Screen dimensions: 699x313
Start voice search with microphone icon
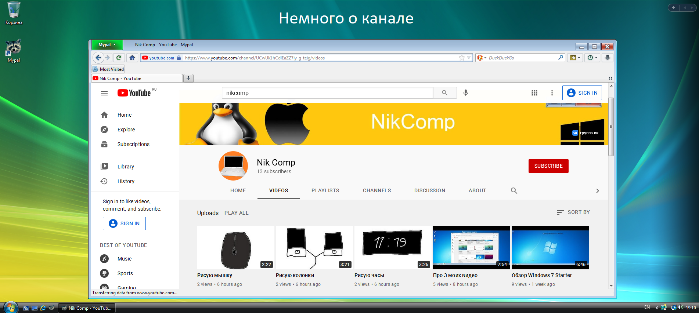pyautogui.click(x=466, y=93)
